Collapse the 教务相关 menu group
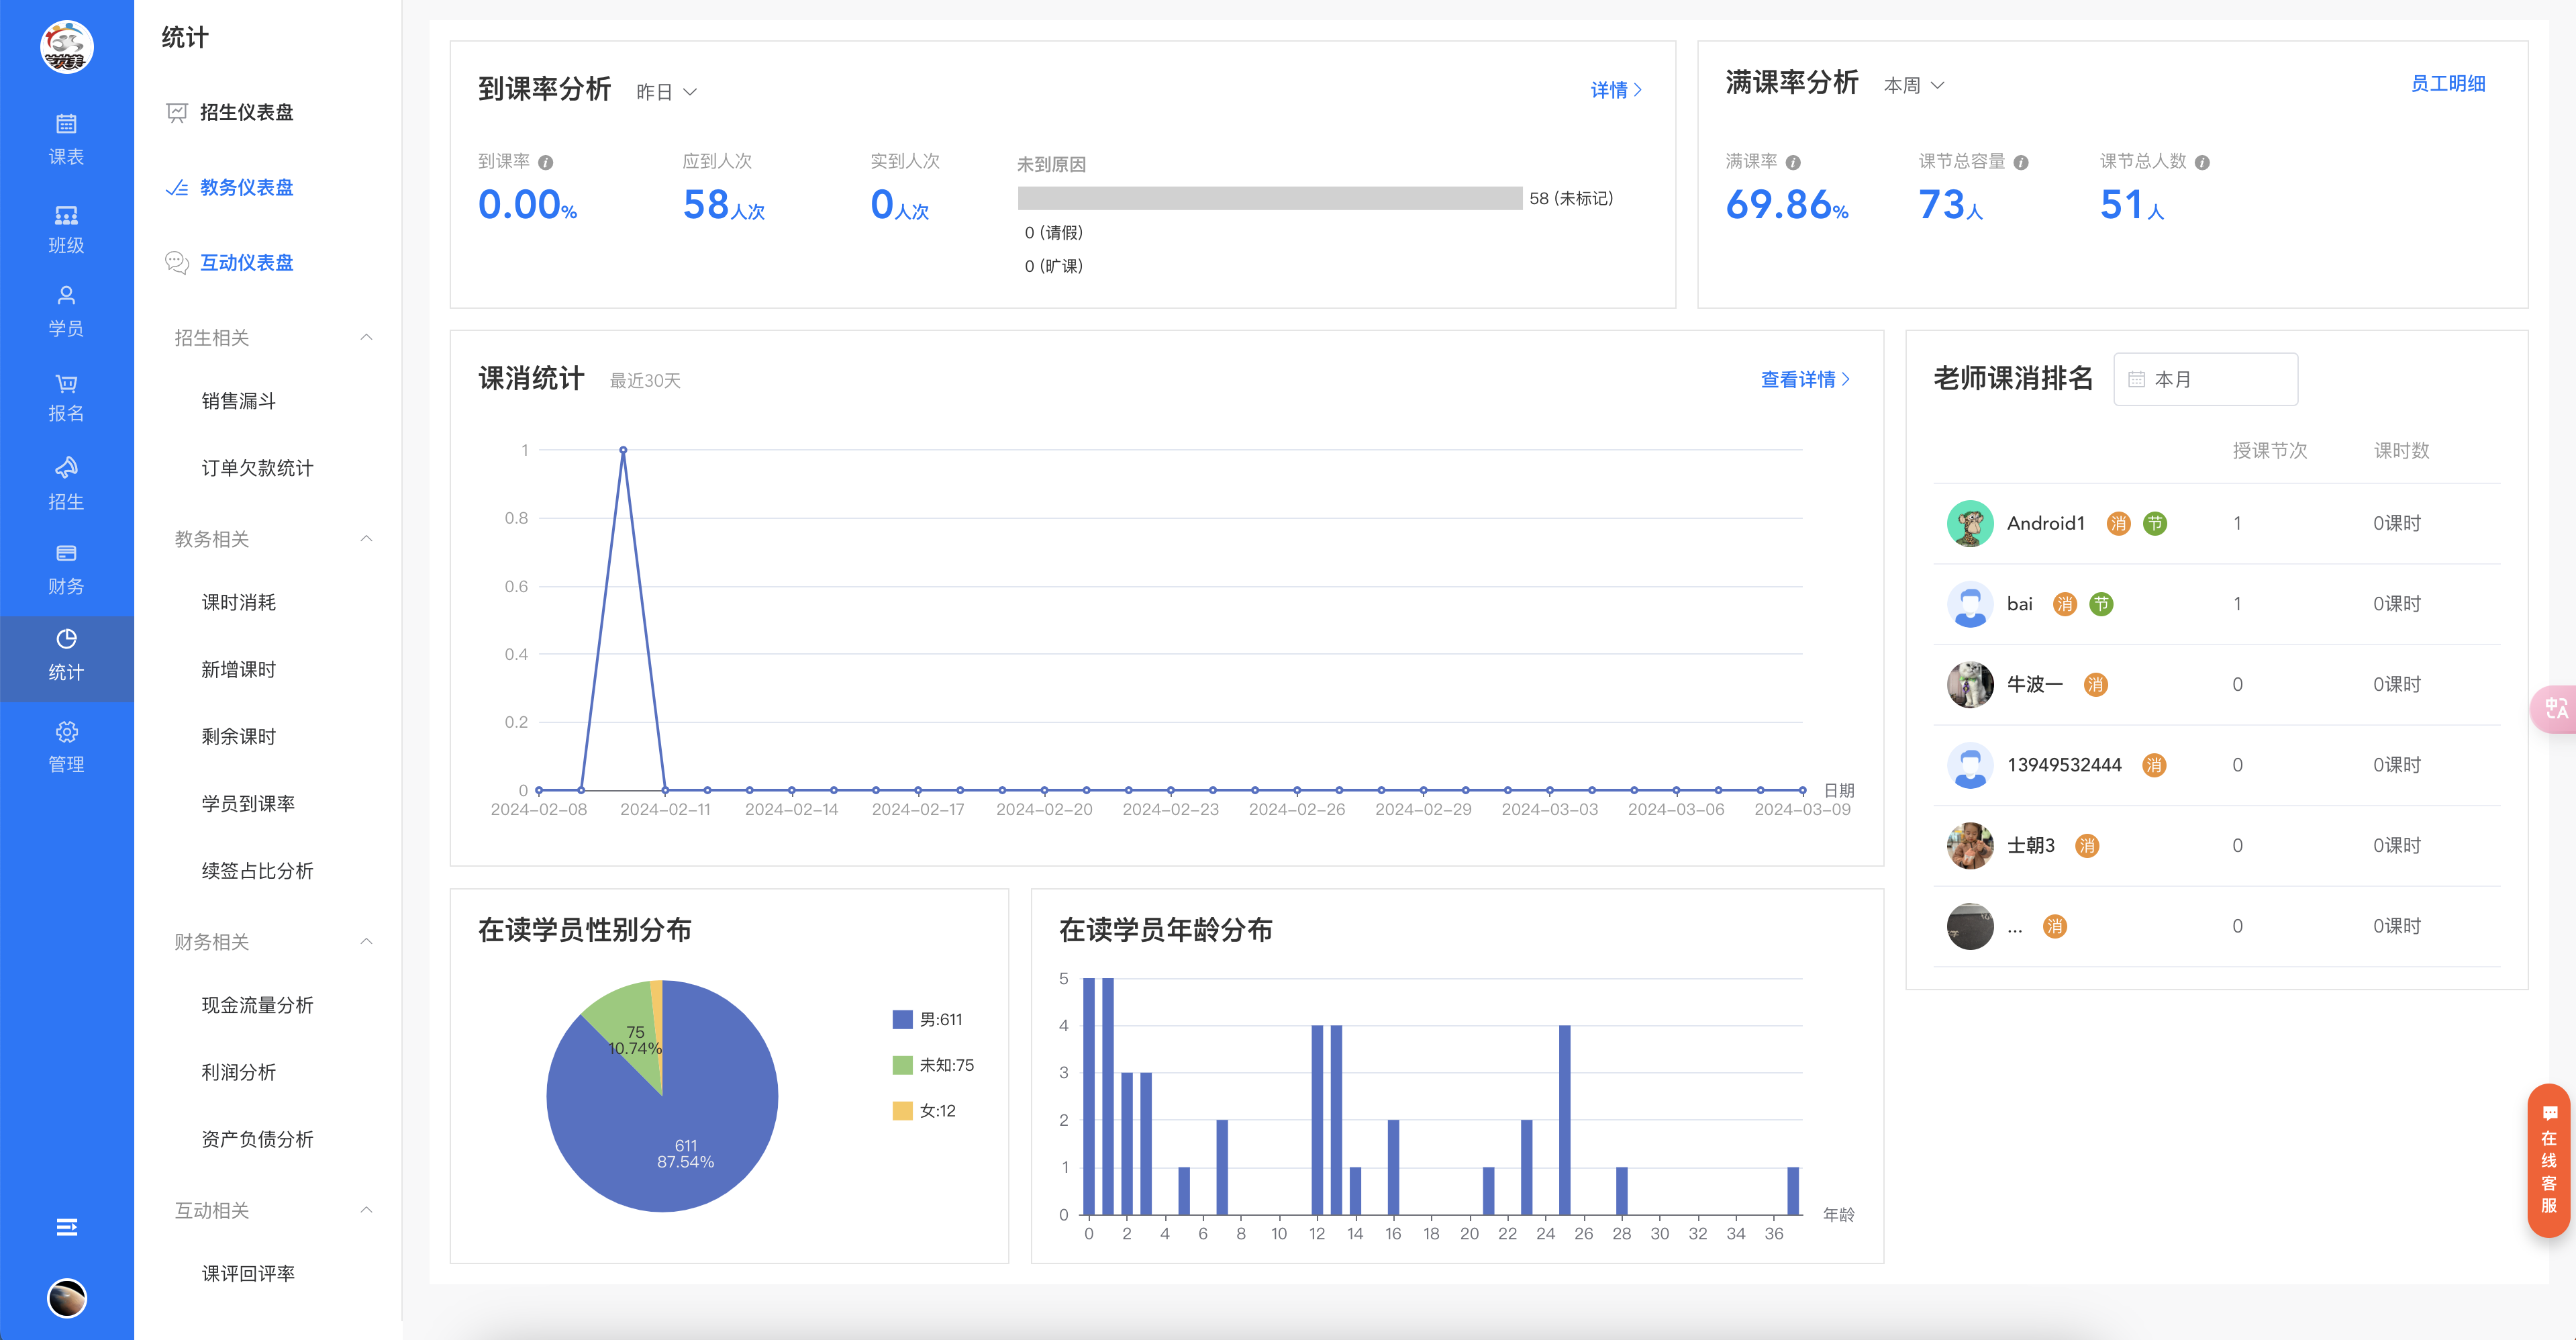Image resolution: width=2576 pixels, height=1340 pixels. point(366,539)
